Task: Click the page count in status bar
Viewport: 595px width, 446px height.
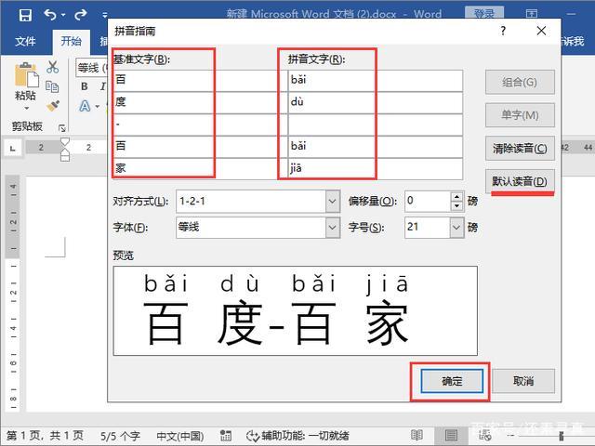Action: click(x=45, y=436)
